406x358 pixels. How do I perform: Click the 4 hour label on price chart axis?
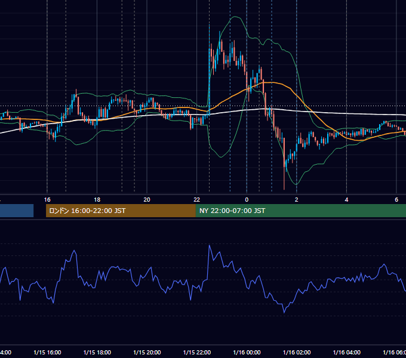point(346,200)
